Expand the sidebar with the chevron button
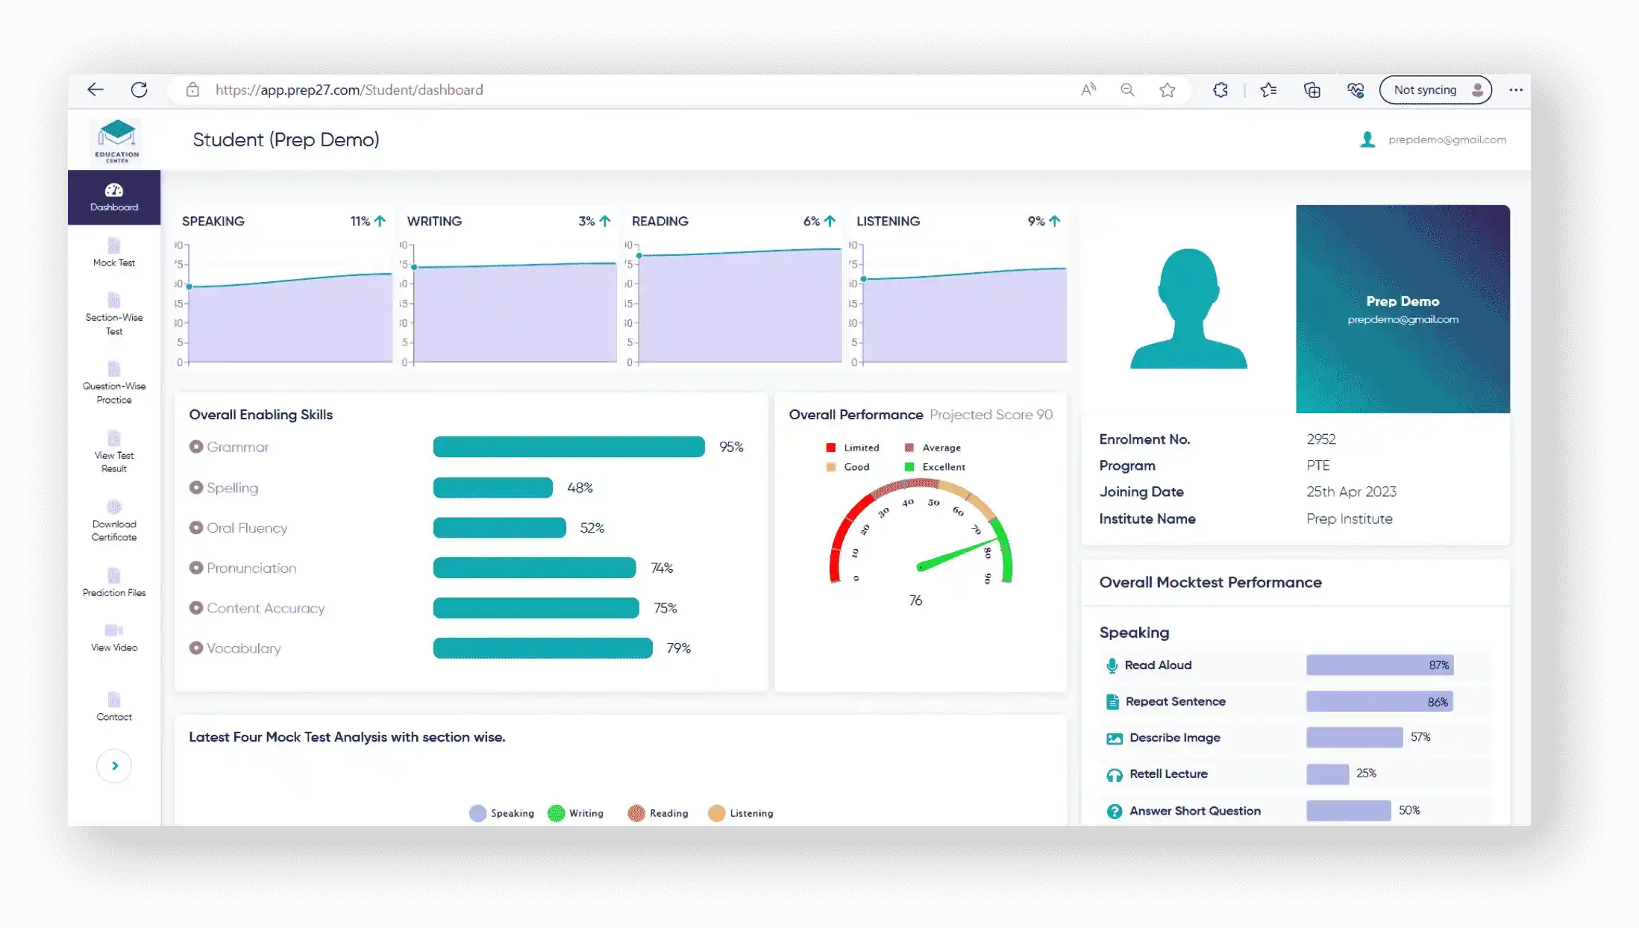This screenshot has width=1639, height=928. (114, 765)
